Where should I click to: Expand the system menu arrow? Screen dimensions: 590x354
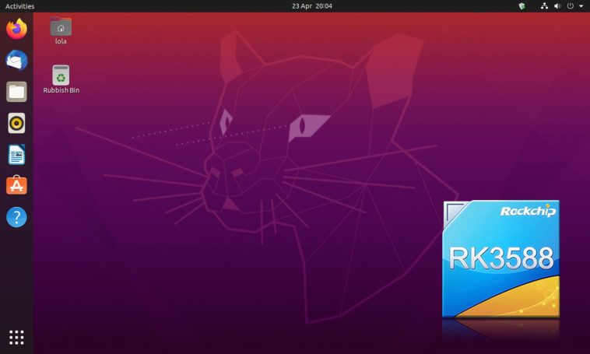(581, 6)
